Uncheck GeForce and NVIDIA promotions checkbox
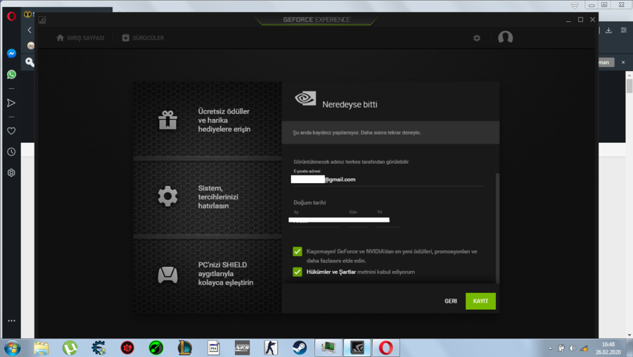Screen dimensions: 633x357 (298, 251)
